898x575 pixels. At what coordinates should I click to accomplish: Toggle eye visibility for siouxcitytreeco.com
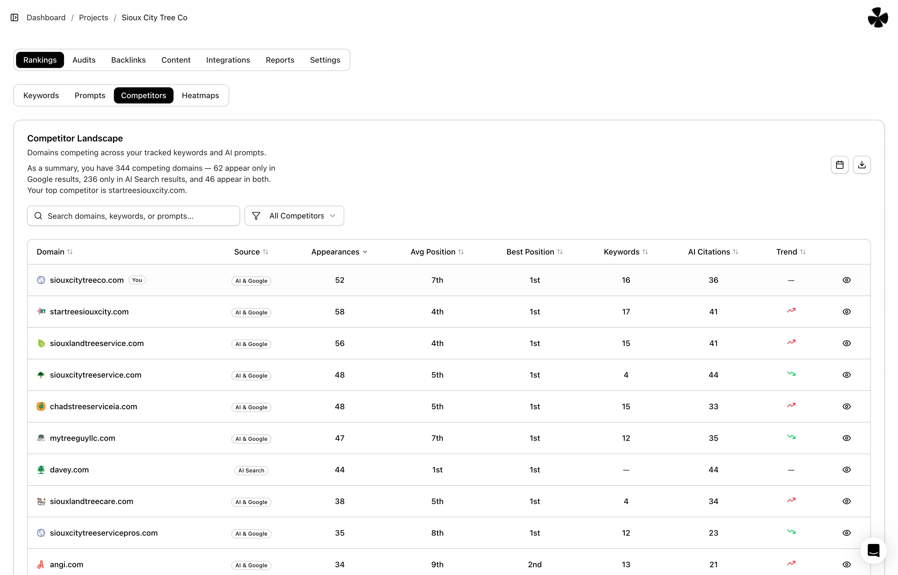[x=846, y=280]
